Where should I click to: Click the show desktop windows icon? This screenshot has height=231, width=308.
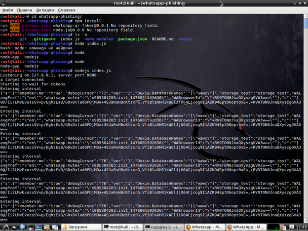(x=55, y=227)
